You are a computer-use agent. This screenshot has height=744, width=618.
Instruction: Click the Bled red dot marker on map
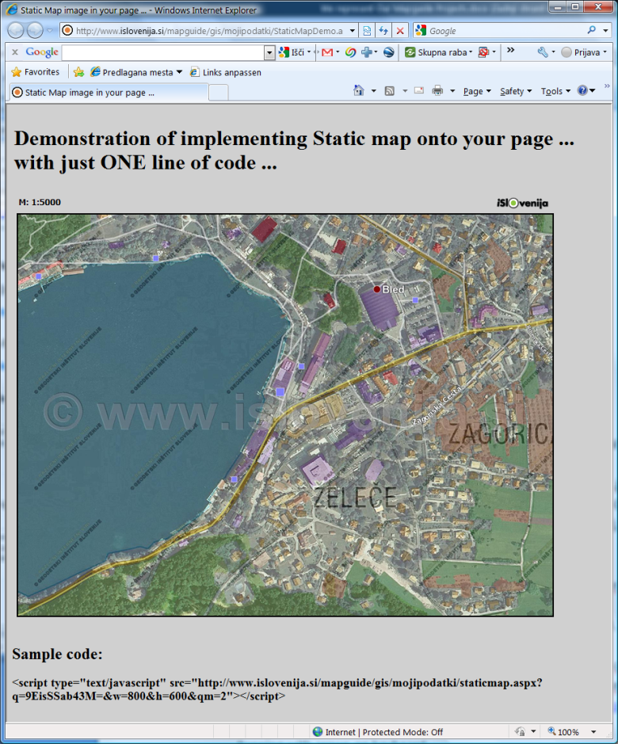coord(376,289)
